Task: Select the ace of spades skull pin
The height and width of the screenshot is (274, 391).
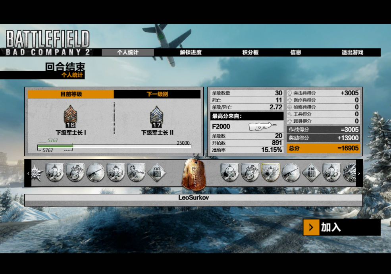Action: click(x=230, y=172)
